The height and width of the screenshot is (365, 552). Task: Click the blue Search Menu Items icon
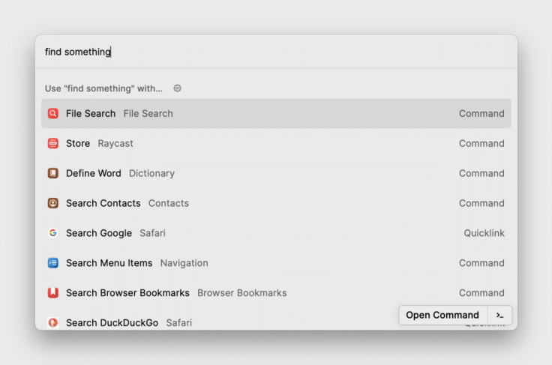click(x=53, y=263)
